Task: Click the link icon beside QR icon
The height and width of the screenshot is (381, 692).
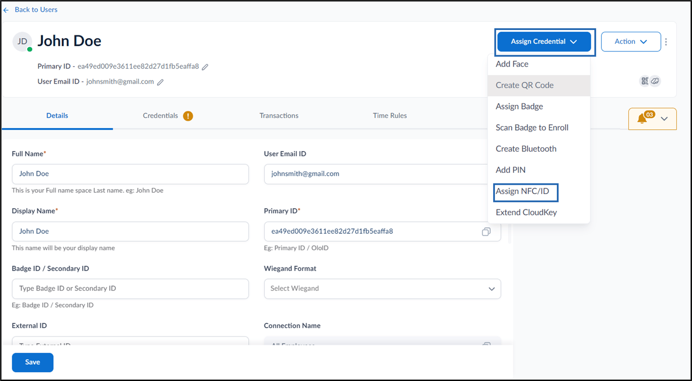Action: pos(655,81)
